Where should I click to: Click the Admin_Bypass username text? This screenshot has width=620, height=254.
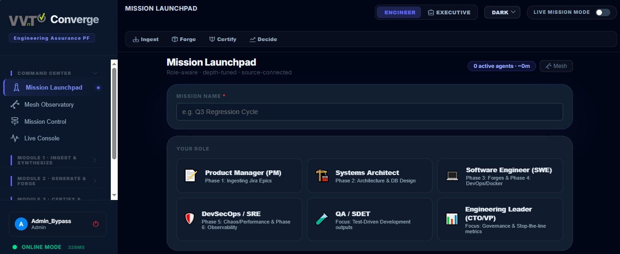[51, 221]
